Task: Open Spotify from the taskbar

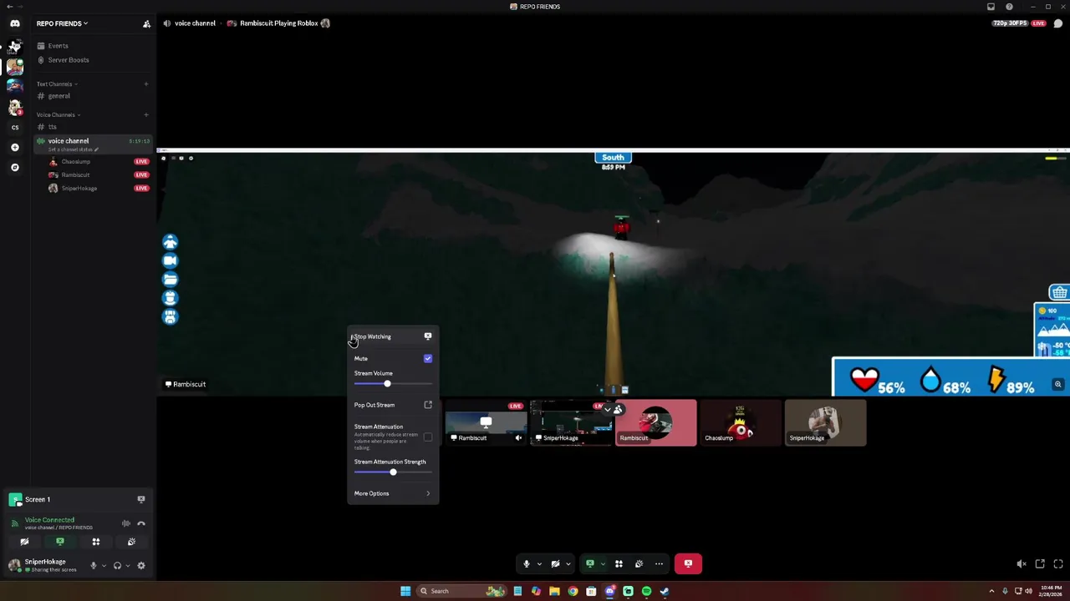Action: tap(646, 591)
